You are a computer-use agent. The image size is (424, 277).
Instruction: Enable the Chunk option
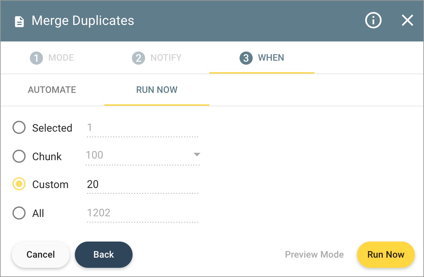coord(19,156)
